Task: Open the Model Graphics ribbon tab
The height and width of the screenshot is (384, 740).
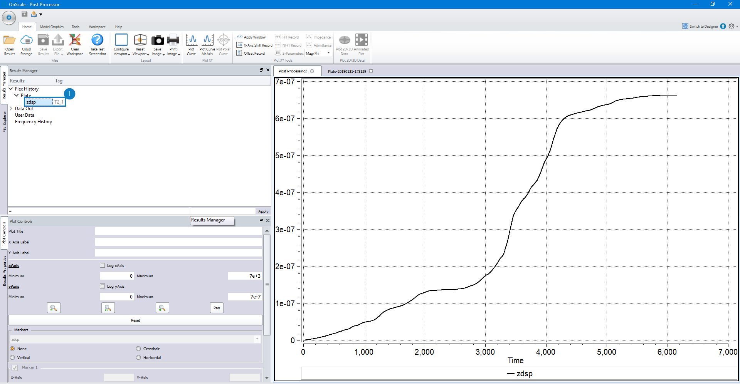Action: [52, 27]
